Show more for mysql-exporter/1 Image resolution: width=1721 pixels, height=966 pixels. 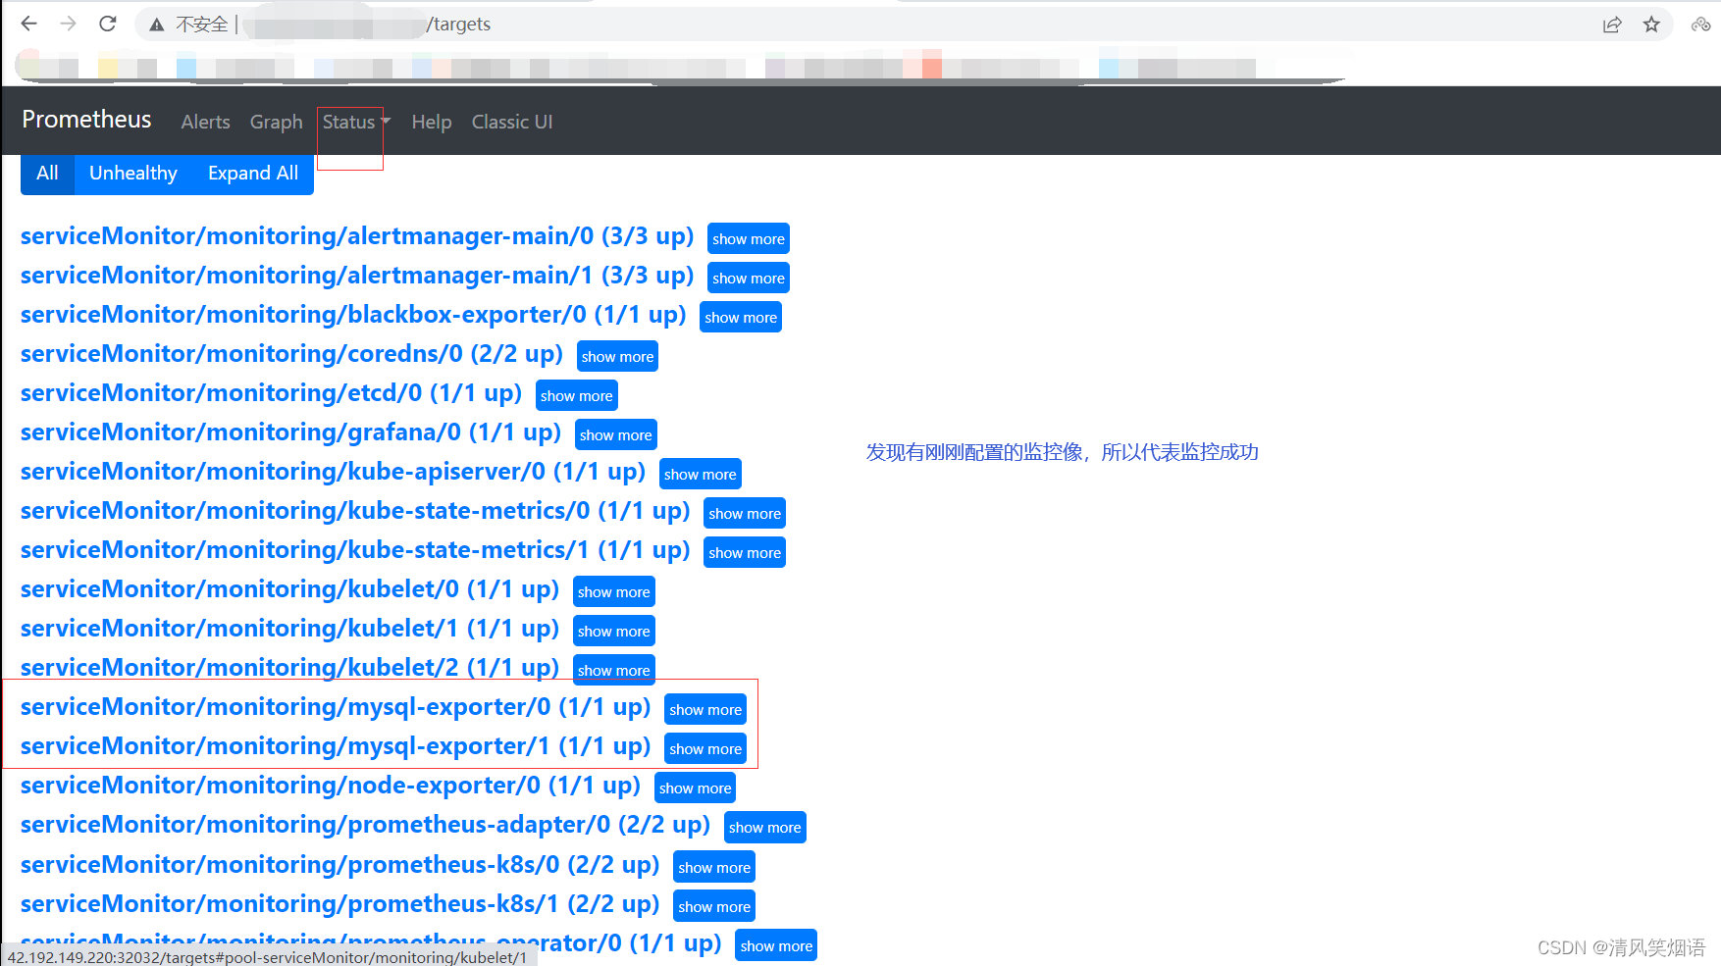tap(705, 748)
